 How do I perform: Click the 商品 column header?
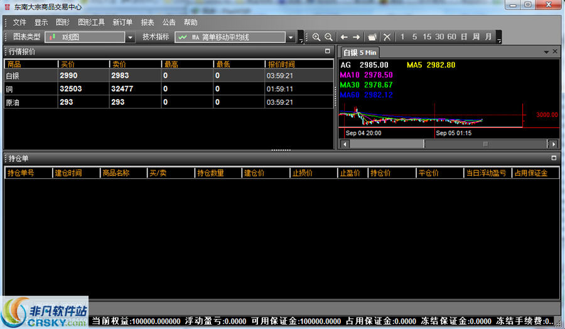click(31, 64)
